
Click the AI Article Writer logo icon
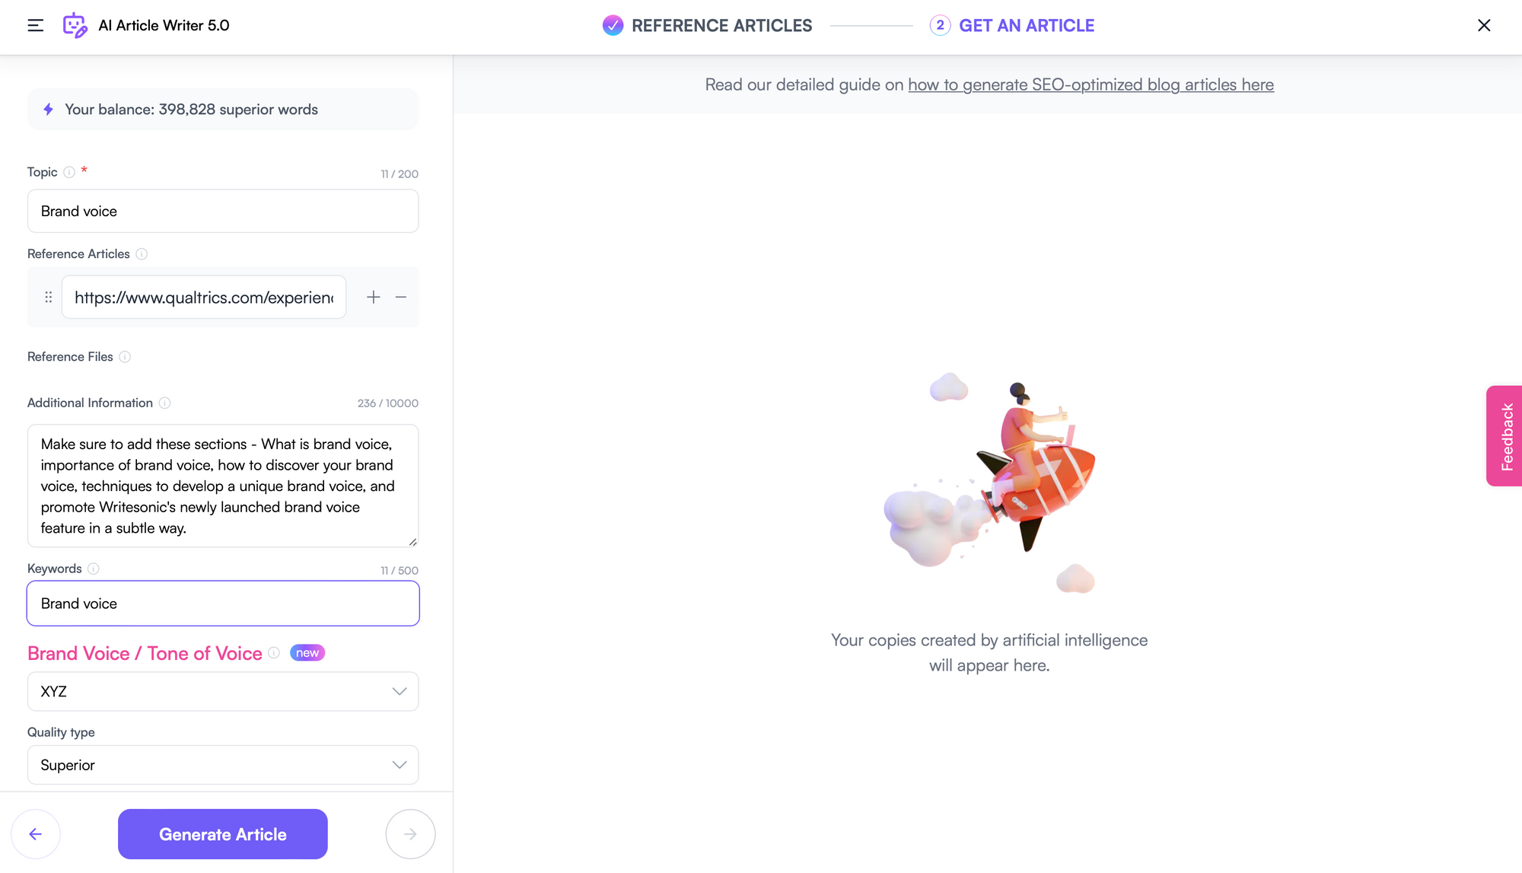tap(75, 25)
